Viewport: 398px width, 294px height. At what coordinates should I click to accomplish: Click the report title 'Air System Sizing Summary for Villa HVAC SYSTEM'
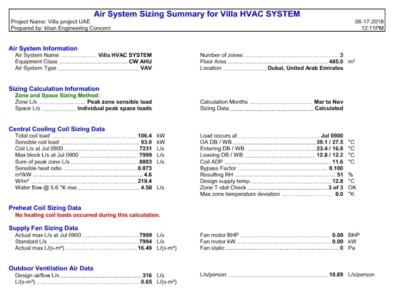[197, 13]
